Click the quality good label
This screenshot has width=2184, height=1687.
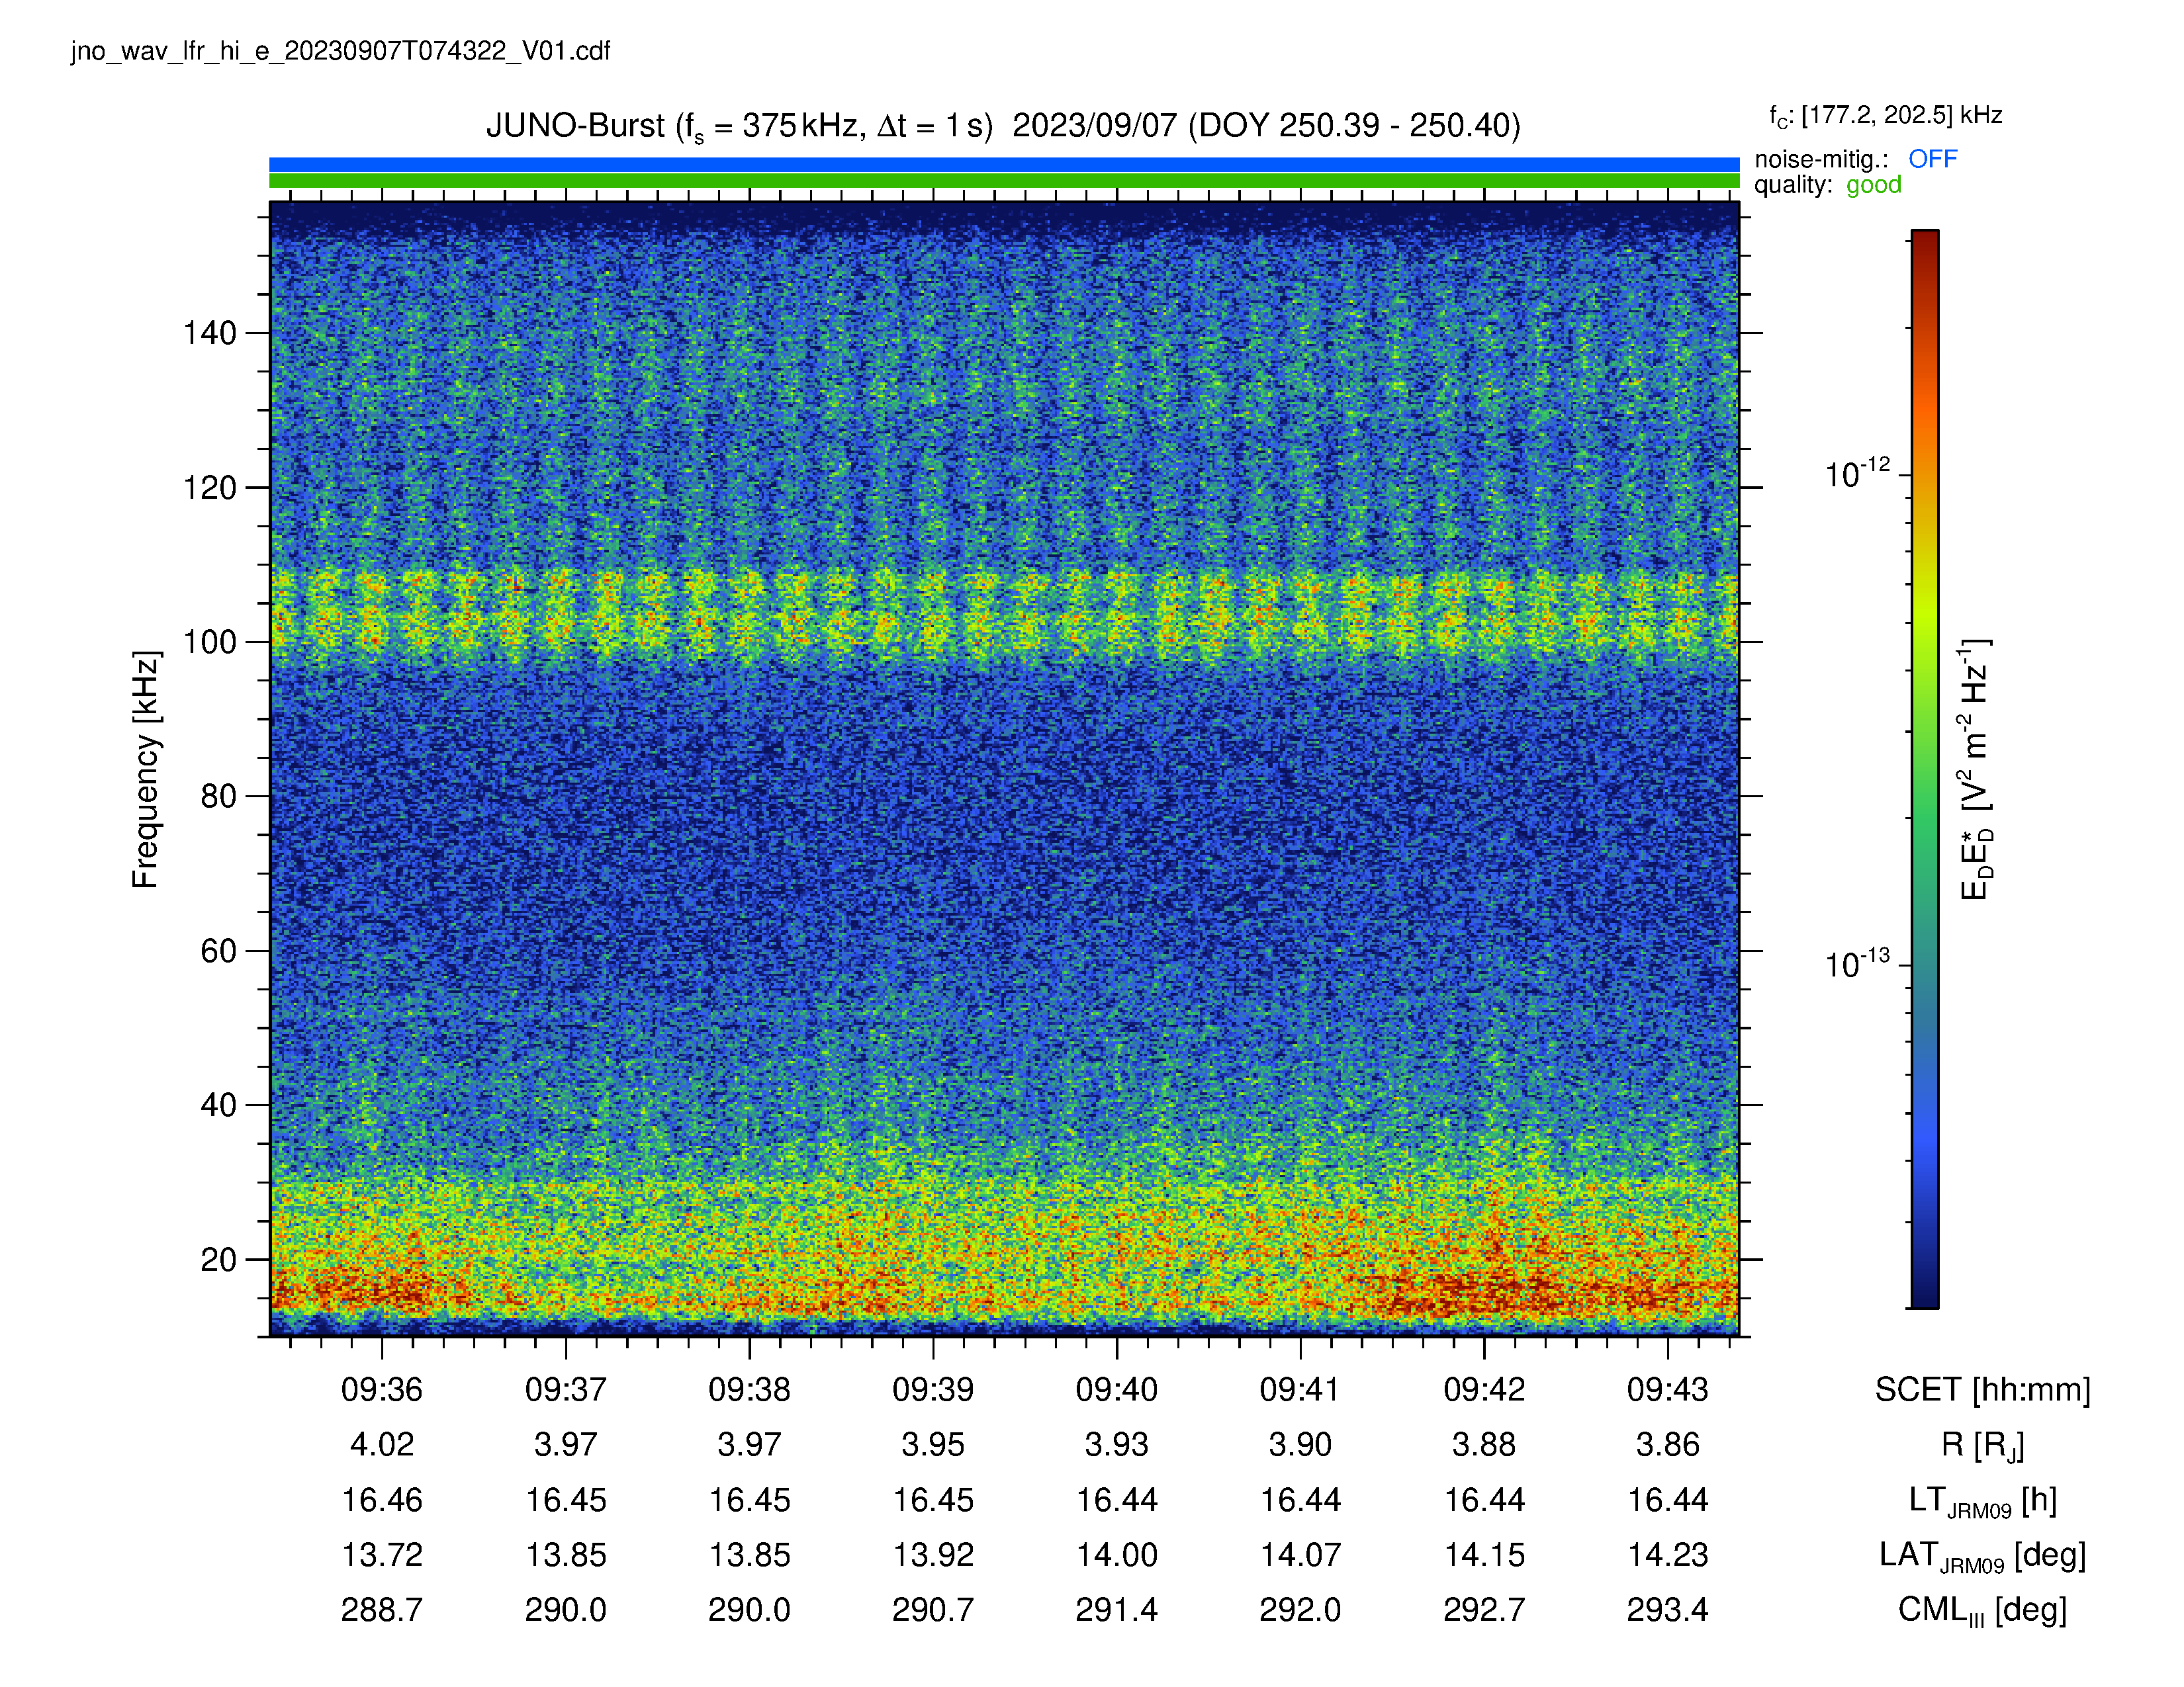coord(1827,185)
